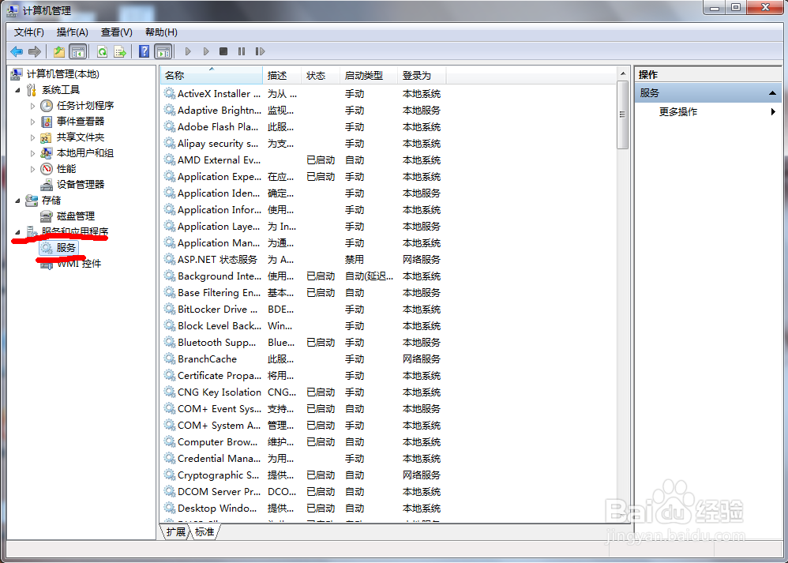
Task: Select the Adobe Flash Player service row
Action: pos(218,126)
